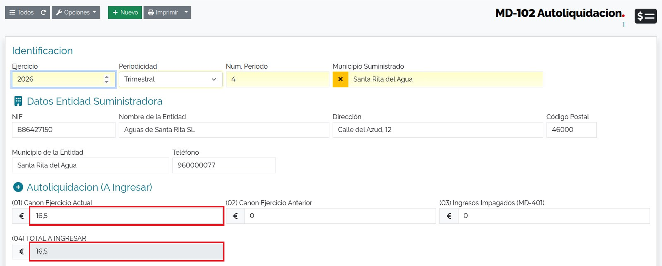This screenshot has height=266, width=662.
Task: Click the Identificacion section heading
Action: point(42,51)
